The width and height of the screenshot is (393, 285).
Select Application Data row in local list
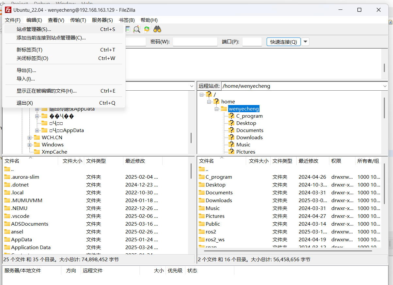[96, 247]
